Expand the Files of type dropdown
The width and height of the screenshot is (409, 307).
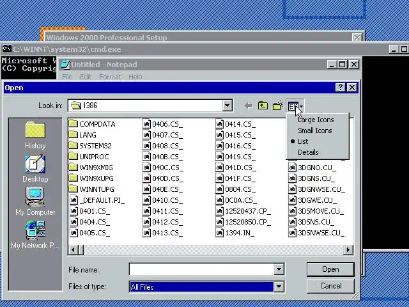point(279,287)
